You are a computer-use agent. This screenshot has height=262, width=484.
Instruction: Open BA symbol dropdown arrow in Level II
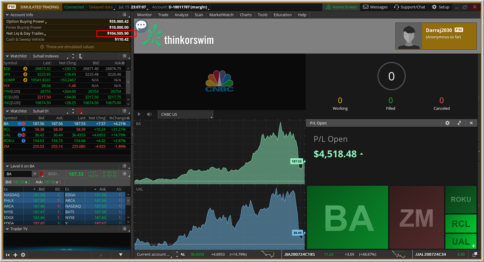tap(35, 174)
